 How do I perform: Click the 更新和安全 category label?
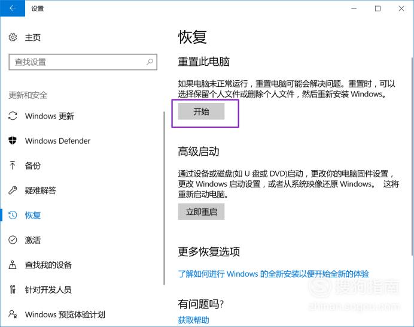coord(28,95)
